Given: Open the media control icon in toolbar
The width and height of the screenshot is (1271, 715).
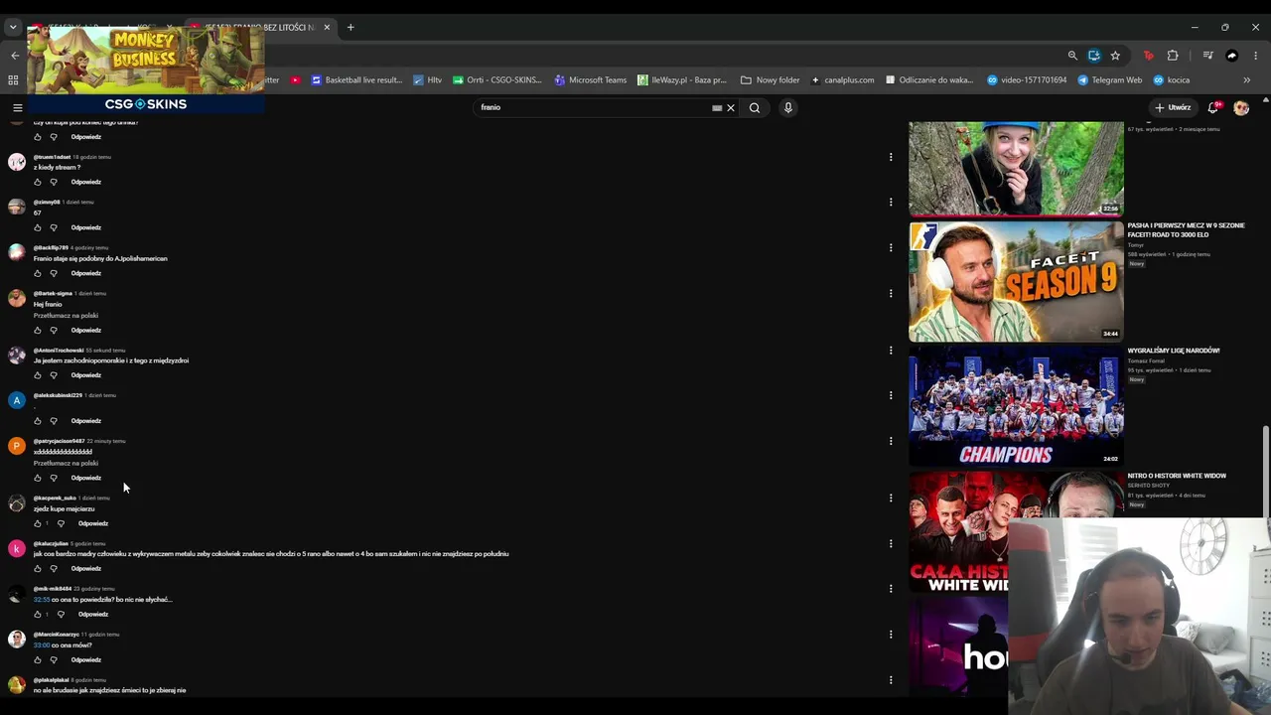Looking at the screenshot, I should click(1207, 56).
